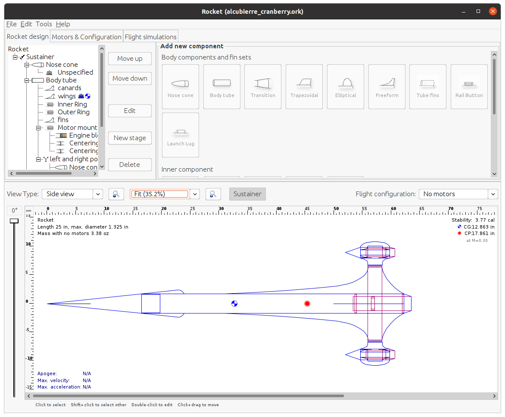The height and width of the screenshot is (417, 505).
Task: Add a Body tube component
Action: point(221,86)
